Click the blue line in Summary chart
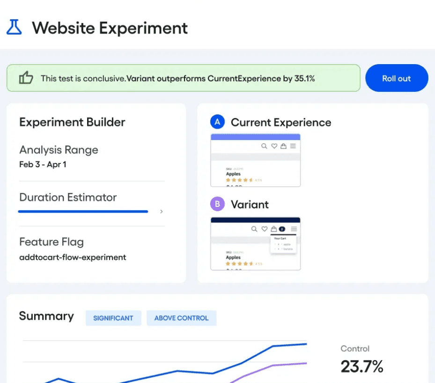 (177, 370)
